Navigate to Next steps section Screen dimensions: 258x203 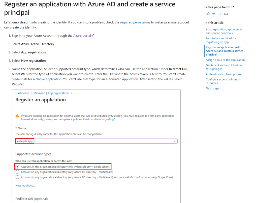click(x=212, y=89)
